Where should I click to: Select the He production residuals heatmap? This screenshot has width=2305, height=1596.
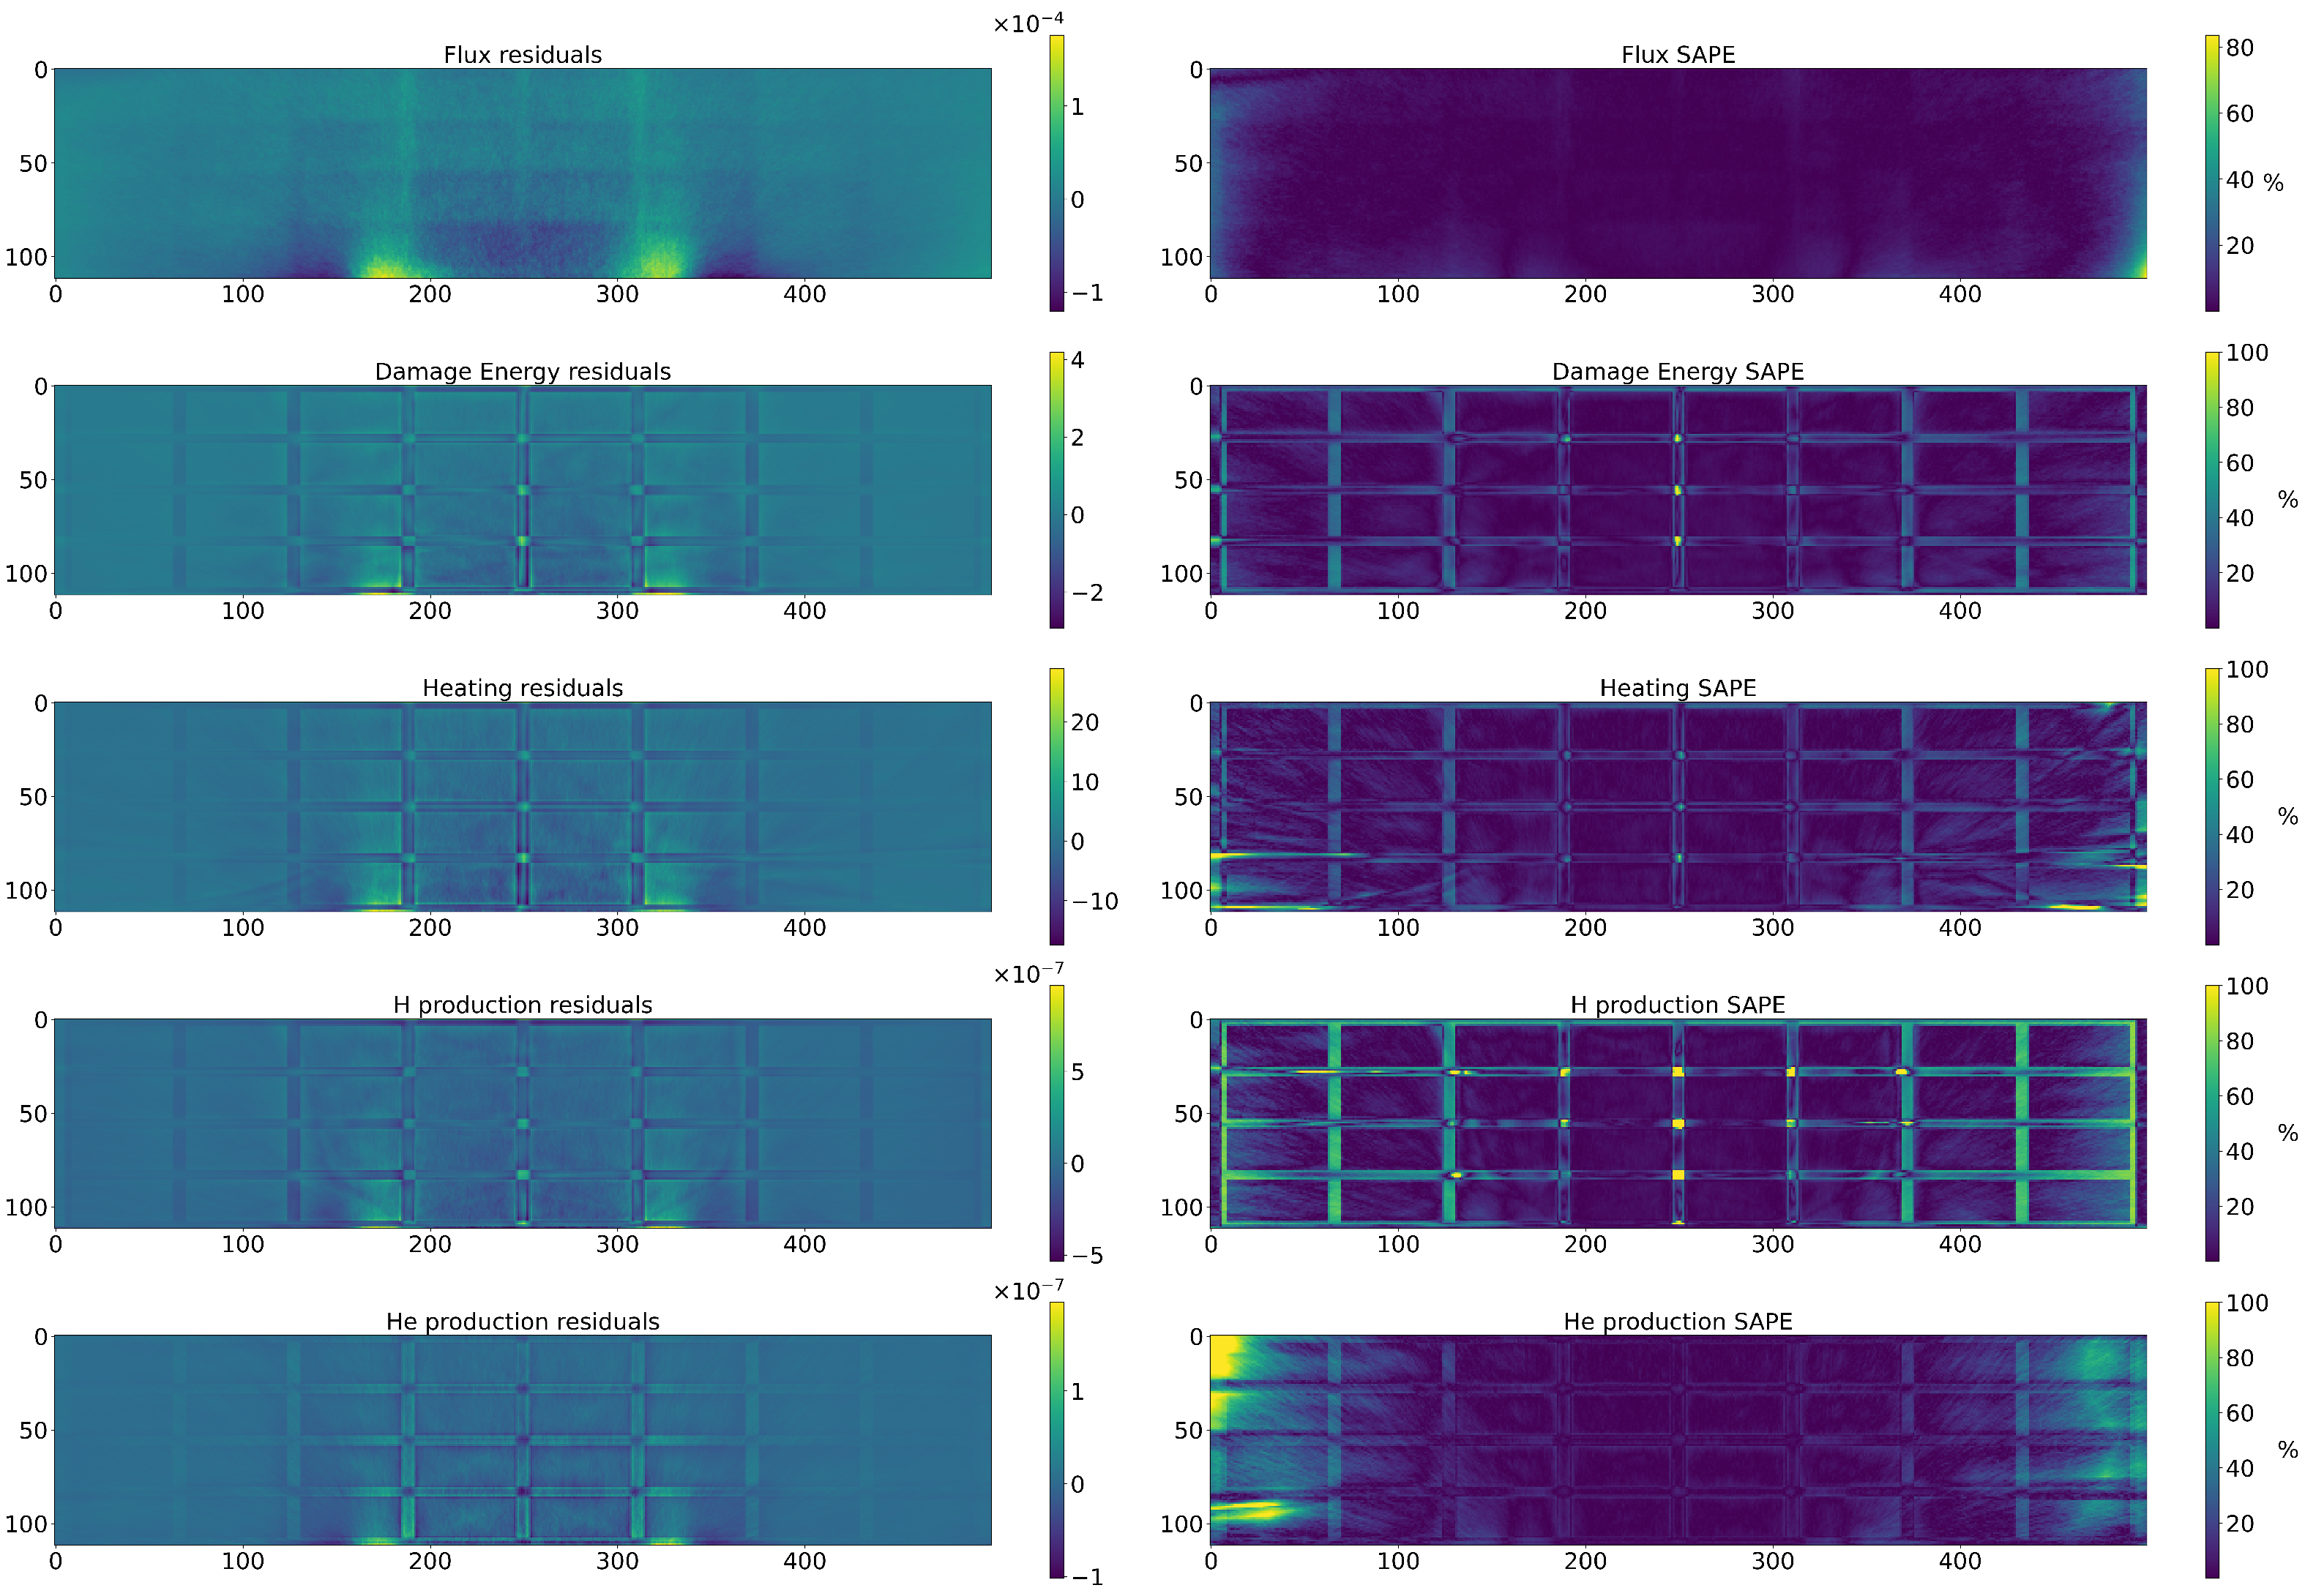point(522,1440)
